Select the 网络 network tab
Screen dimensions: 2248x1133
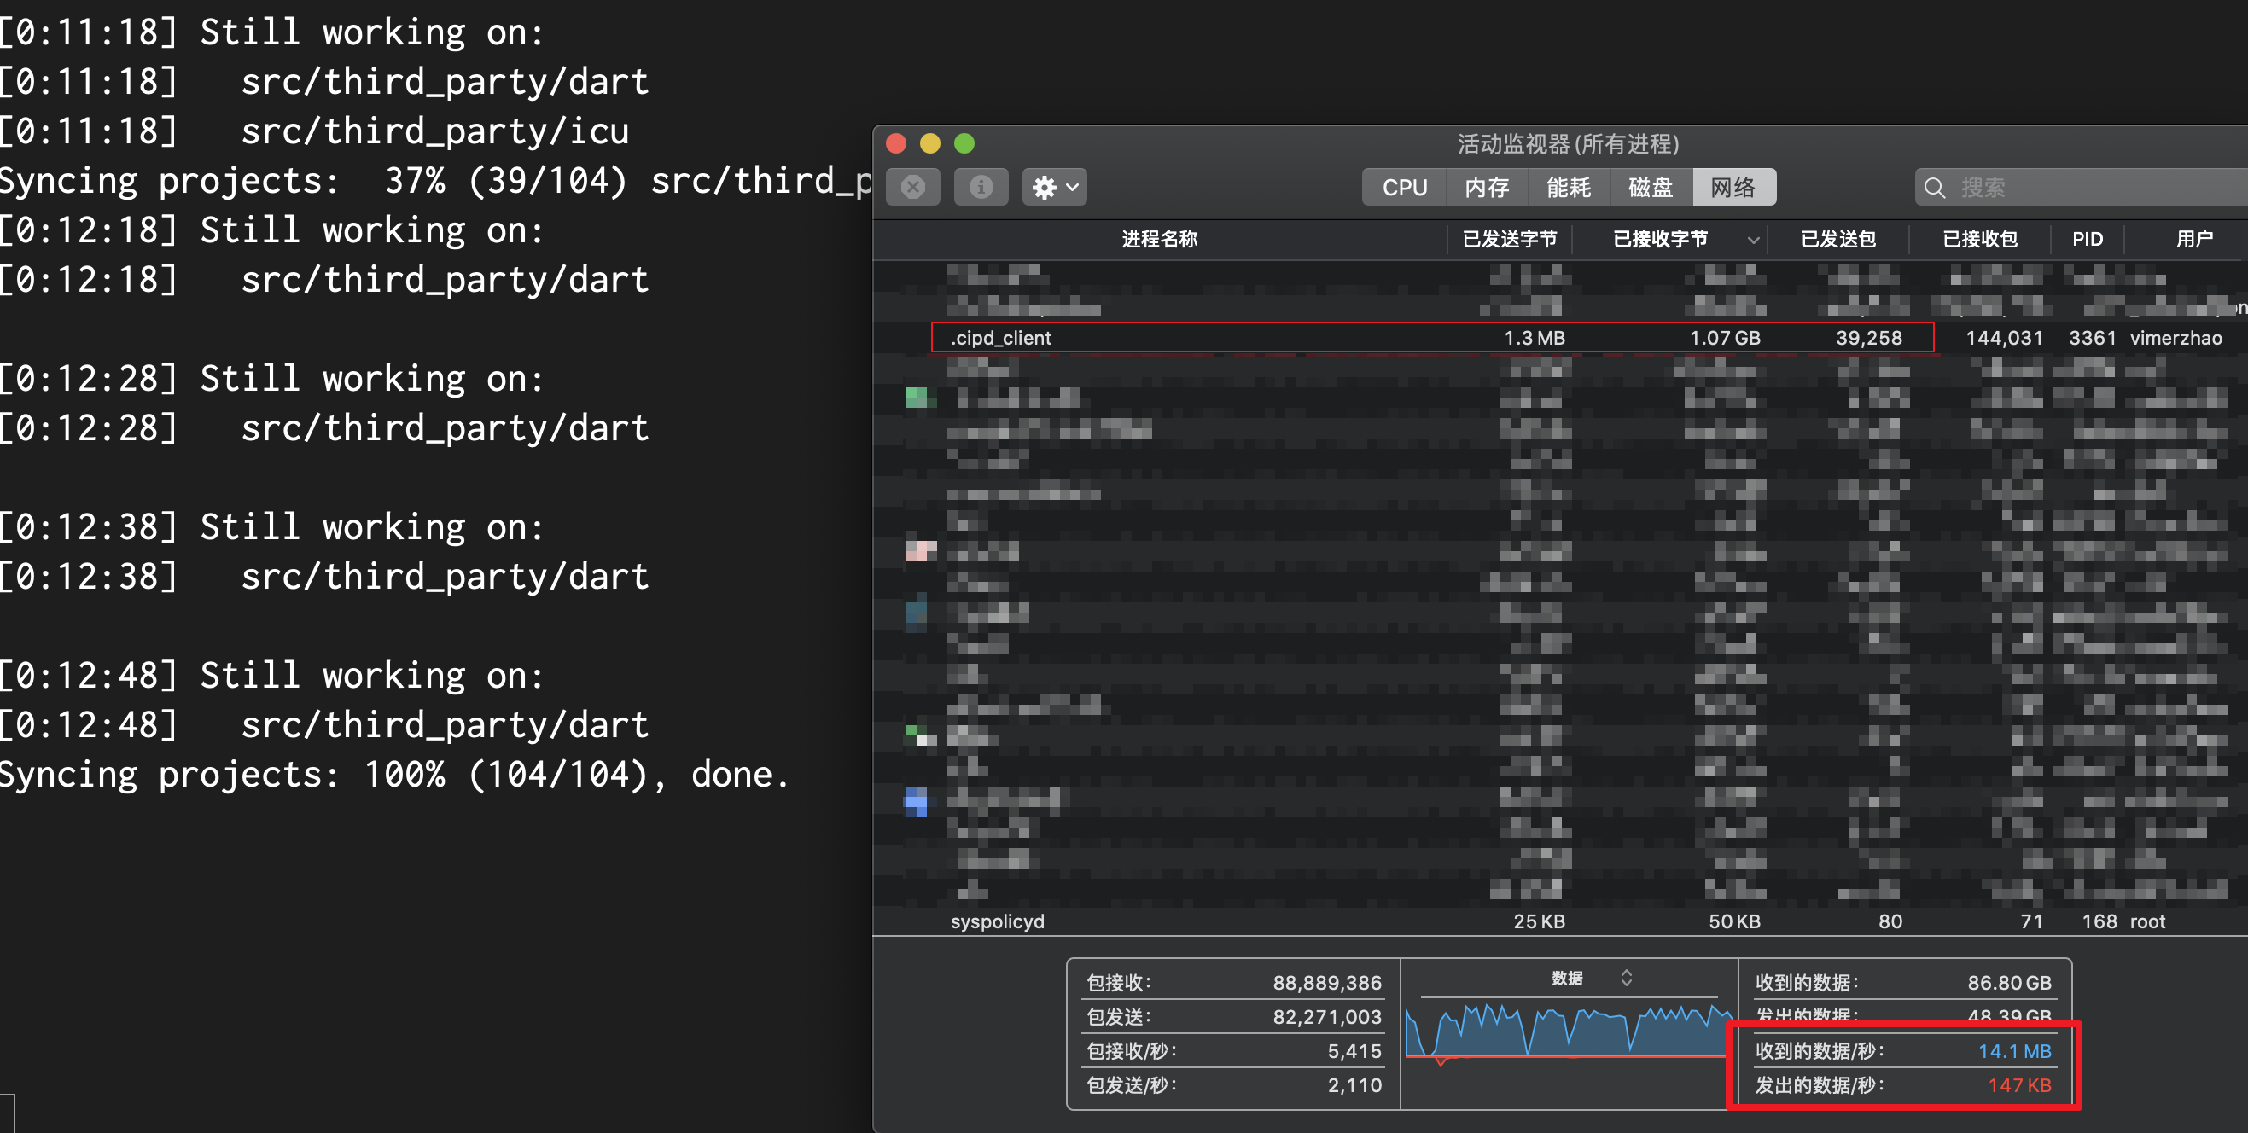(1733, 187)
